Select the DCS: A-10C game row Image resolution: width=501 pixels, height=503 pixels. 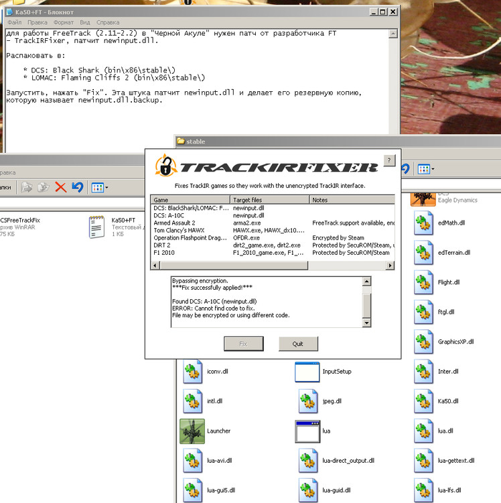273,215
